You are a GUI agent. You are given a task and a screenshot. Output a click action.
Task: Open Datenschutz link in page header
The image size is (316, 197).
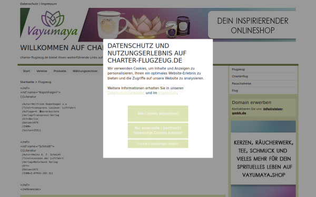[29, 4]
